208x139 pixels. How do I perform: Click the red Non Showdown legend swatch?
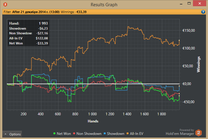[74, 133]
